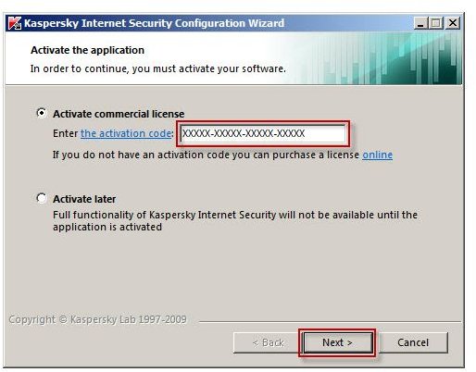Continue the wizard with the Next button

[x=337, y=342]
